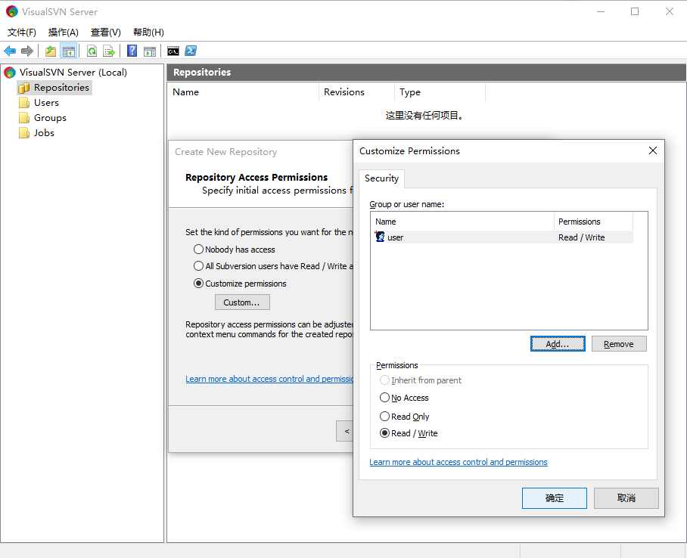687x558 pixels.
Task: Click the 'Read / Write' cell for user
Action: click(x=581, y=237)
